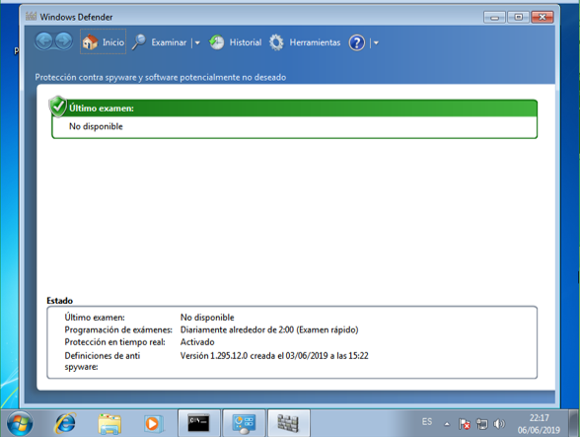Click the green shield status icon
This screenshot has height=437, width=580.
click(58, 107)
